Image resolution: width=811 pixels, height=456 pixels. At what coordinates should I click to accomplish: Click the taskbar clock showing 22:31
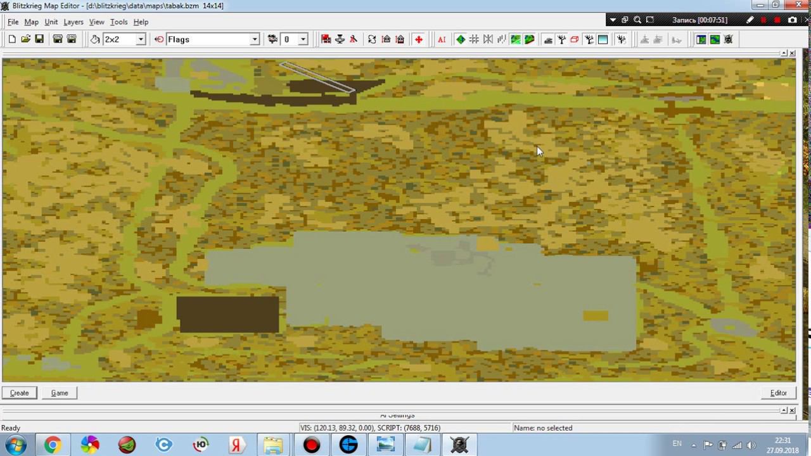coord(782,445)
